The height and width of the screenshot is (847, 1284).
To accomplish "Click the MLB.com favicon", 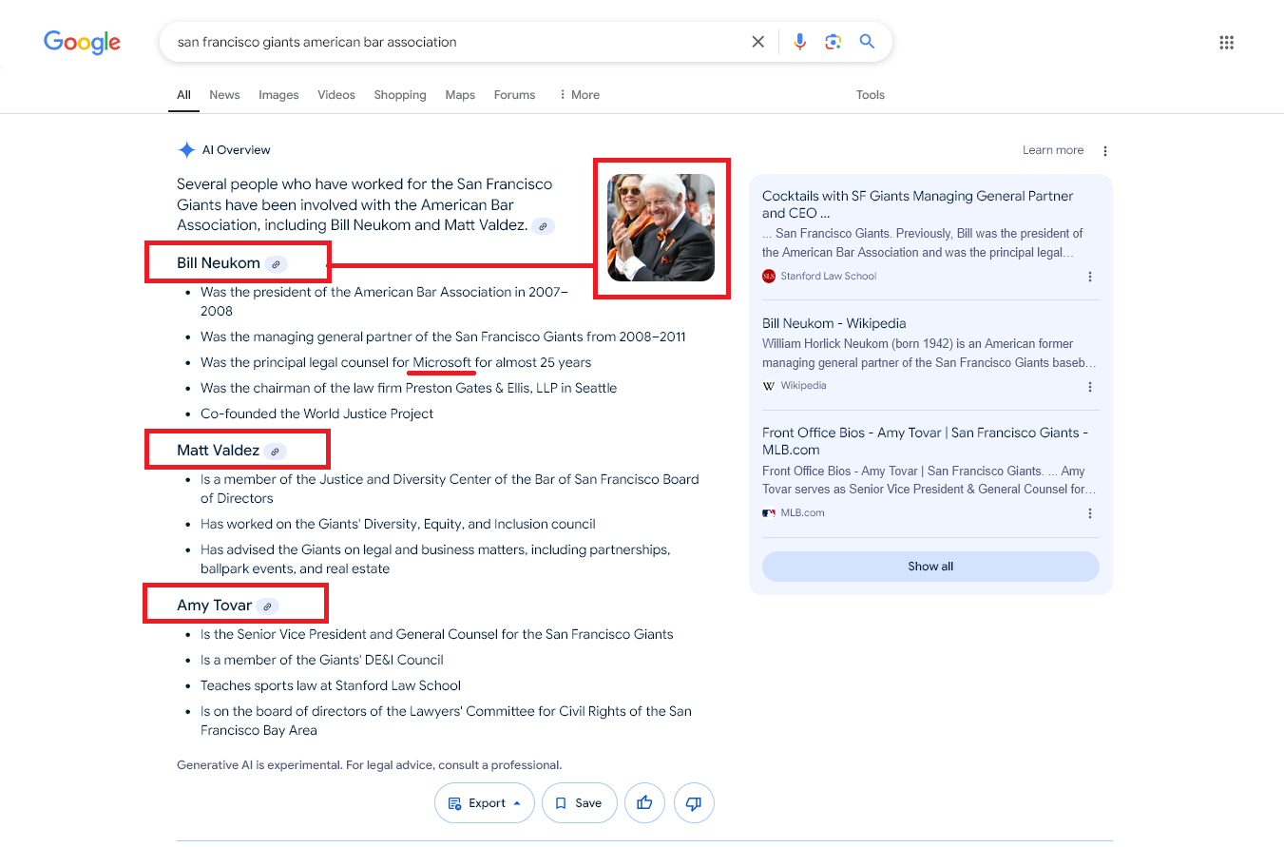I will [x=769, y=512].
